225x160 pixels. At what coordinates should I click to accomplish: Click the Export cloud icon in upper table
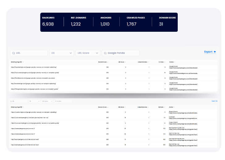pyautogui.click(x=215, y=52)
